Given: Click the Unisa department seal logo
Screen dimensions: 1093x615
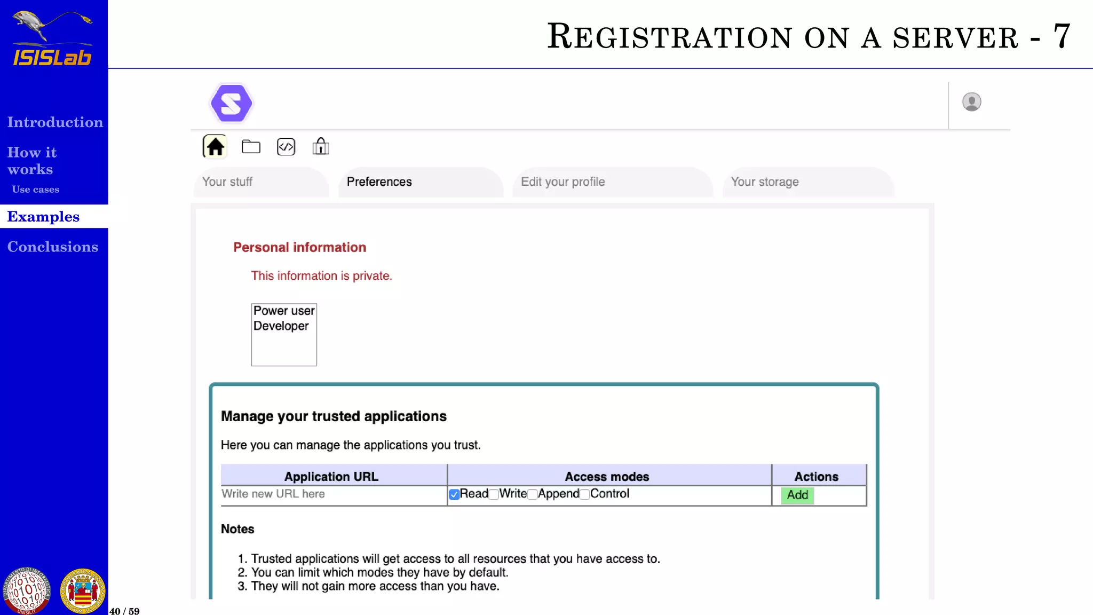Looking at the screenshot, I should (27, 590).
